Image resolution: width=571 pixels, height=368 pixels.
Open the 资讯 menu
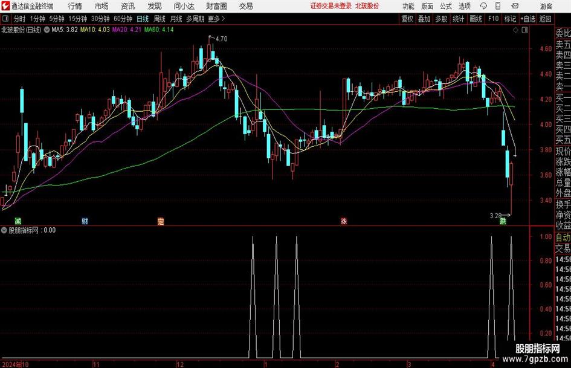tap(128, 6)
